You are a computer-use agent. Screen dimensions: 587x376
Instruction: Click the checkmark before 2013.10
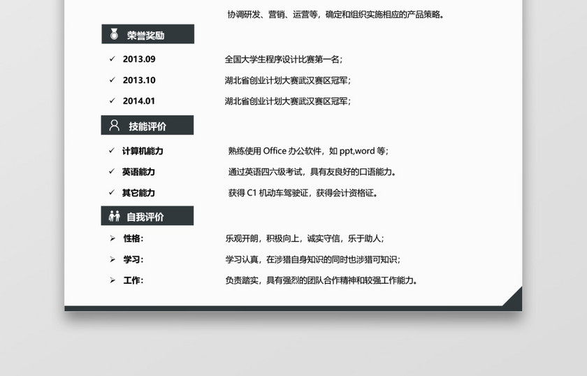click(x=113, y=80)
